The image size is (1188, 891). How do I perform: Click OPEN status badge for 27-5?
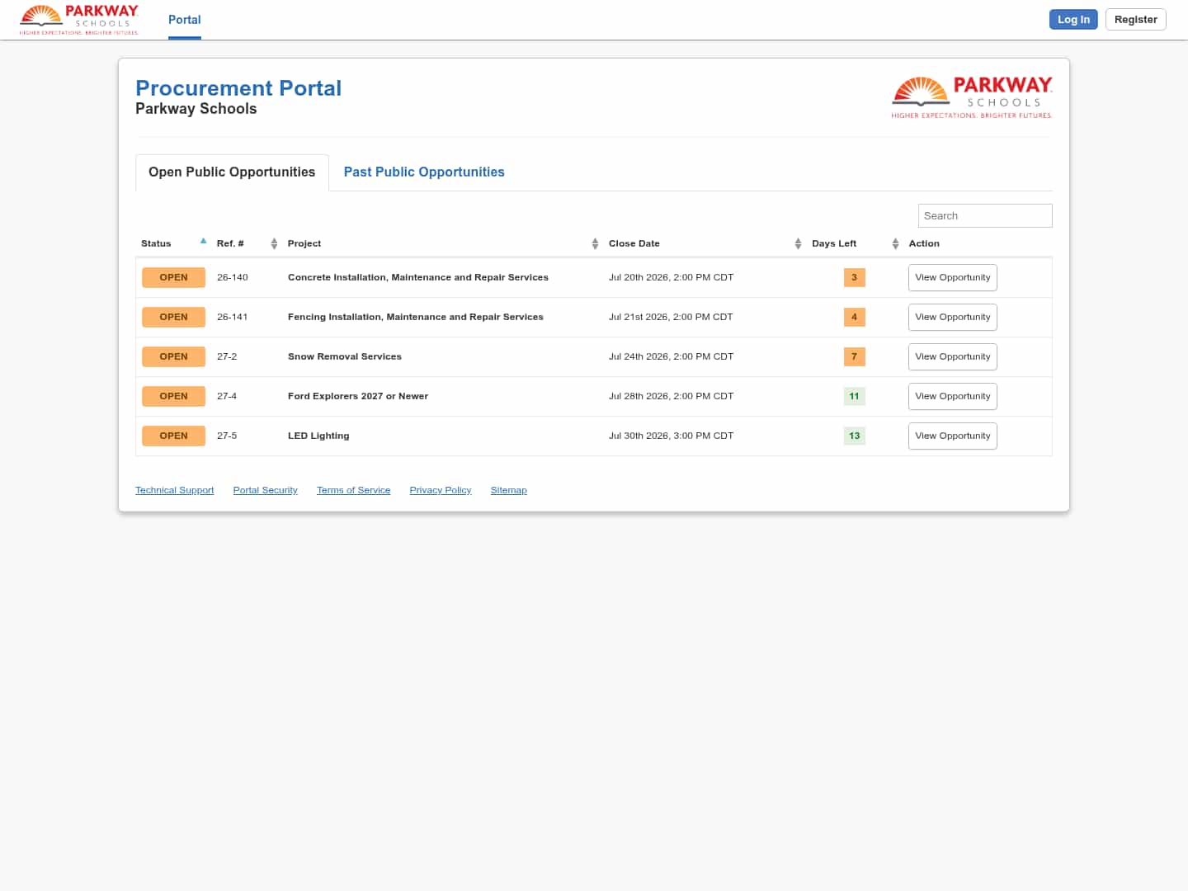(x=173, y=436)
